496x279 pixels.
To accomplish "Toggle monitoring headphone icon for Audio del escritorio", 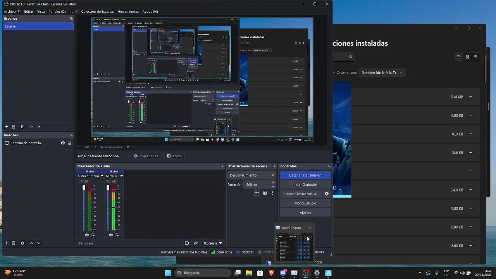I will [93, 235].
